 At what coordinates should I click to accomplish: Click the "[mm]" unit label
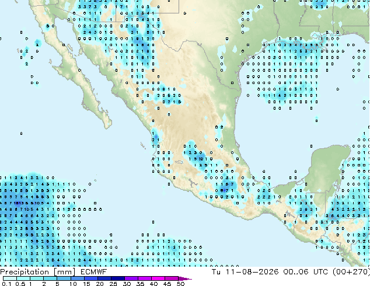(x=65, y=272)
